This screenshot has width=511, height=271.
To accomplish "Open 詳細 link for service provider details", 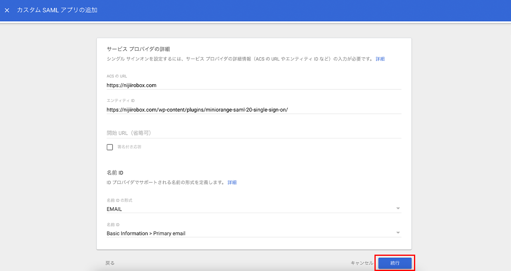I will 380,59.
